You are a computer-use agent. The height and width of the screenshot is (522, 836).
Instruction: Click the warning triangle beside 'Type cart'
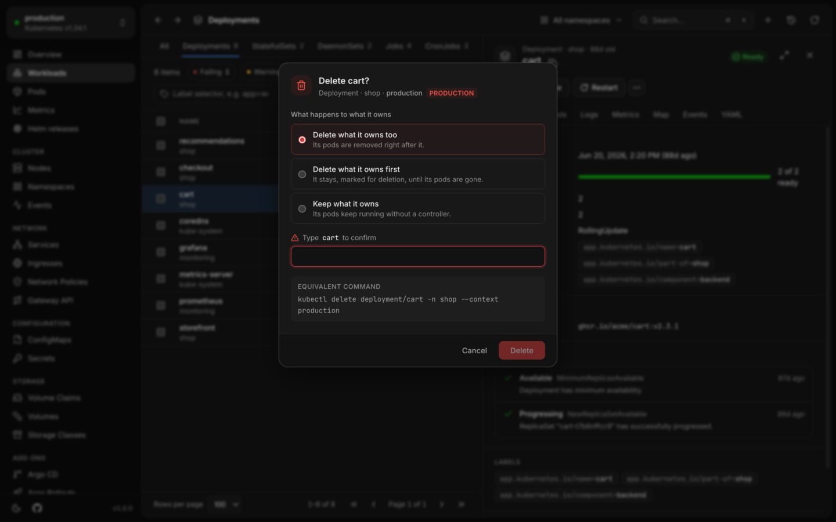[295, 238]
